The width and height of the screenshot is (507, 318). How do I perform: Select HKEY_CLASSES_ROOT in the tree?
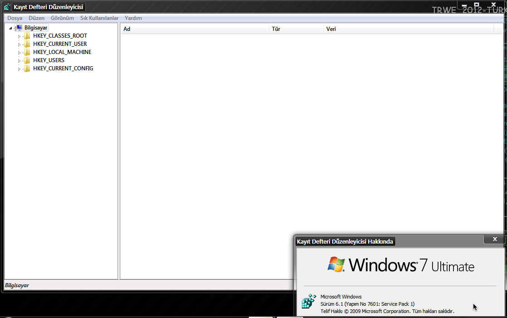(60, 36)
